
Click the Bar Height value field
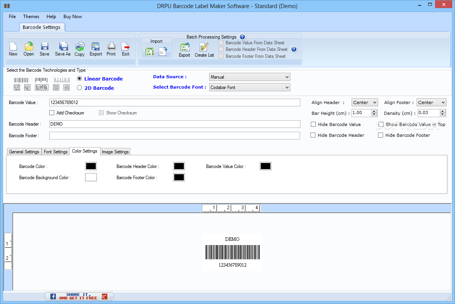362,113
